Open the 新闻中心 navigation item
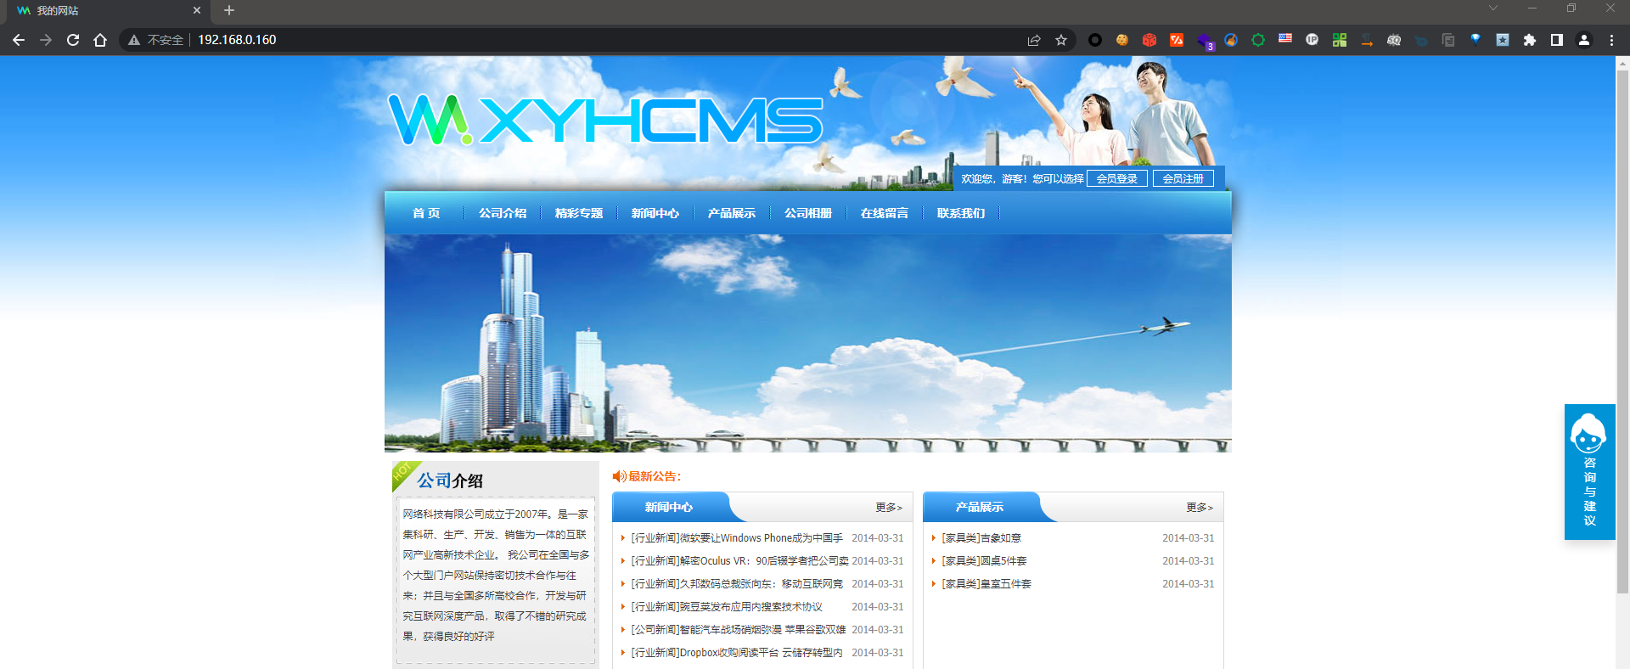This screenshot has height=669, width=1630. point(655,213)
